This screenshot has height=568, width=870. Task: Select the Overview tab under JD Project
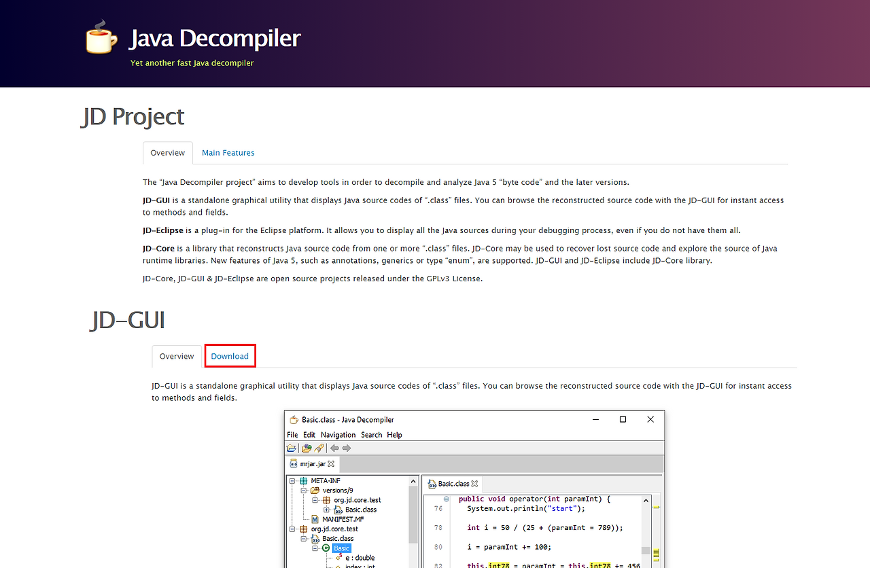pyautogui.click(x=168, y=153)
